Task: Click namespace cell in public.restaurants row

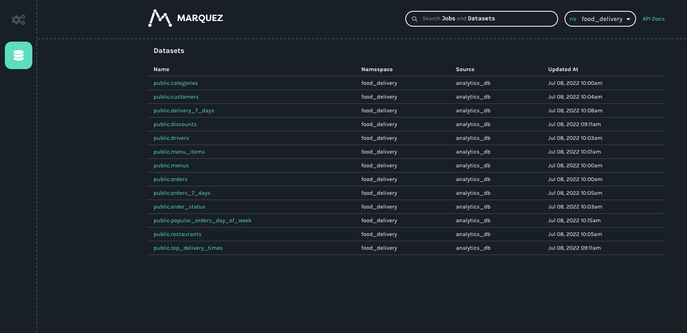Action: (379, 234)
